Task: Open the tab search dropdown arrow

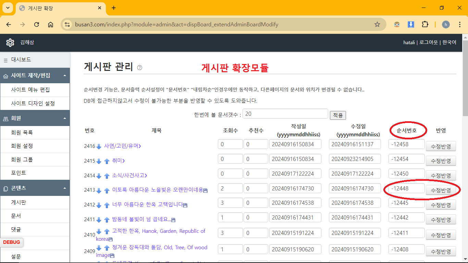Action: pos(8,8)
